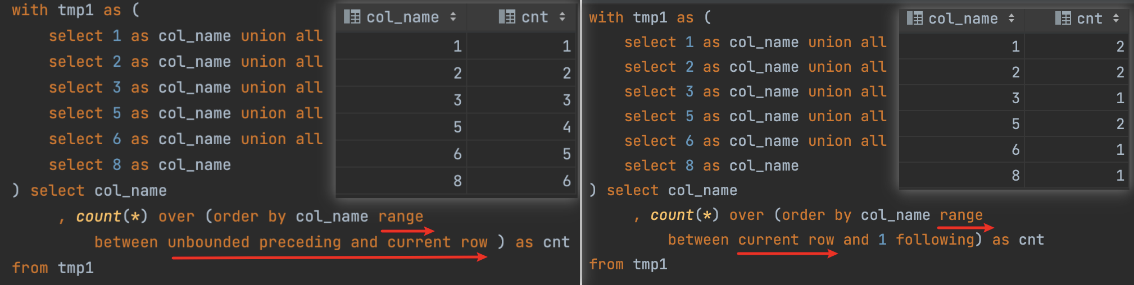Click the left editor's "unbounded preceding" keywords
The height and width of the screenshot is (285, 1134).
tap(254, 242)
